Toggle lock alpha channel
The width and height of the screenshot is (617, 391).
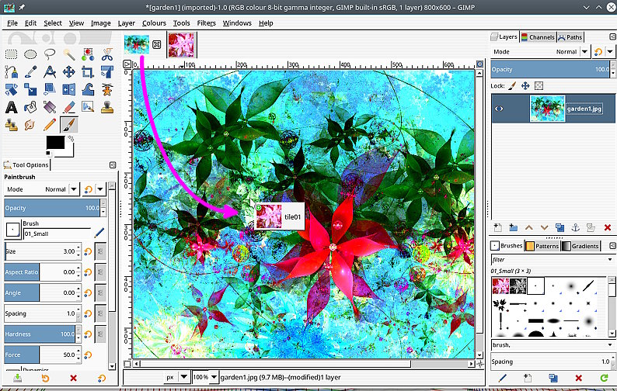[x=539, y=85]
